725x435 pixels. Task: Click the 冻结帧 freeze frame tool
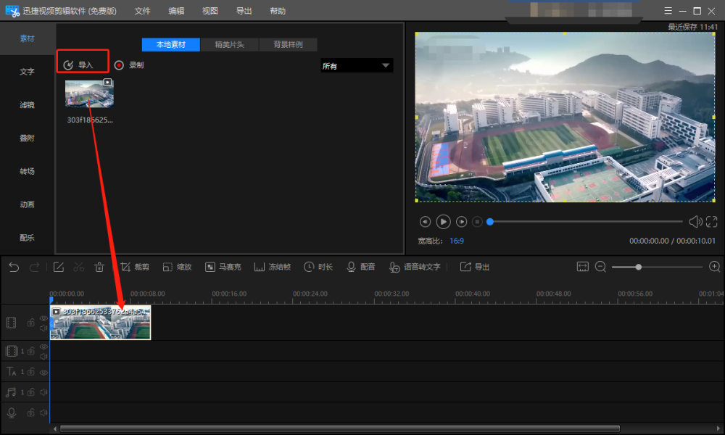tap(273, 267)
